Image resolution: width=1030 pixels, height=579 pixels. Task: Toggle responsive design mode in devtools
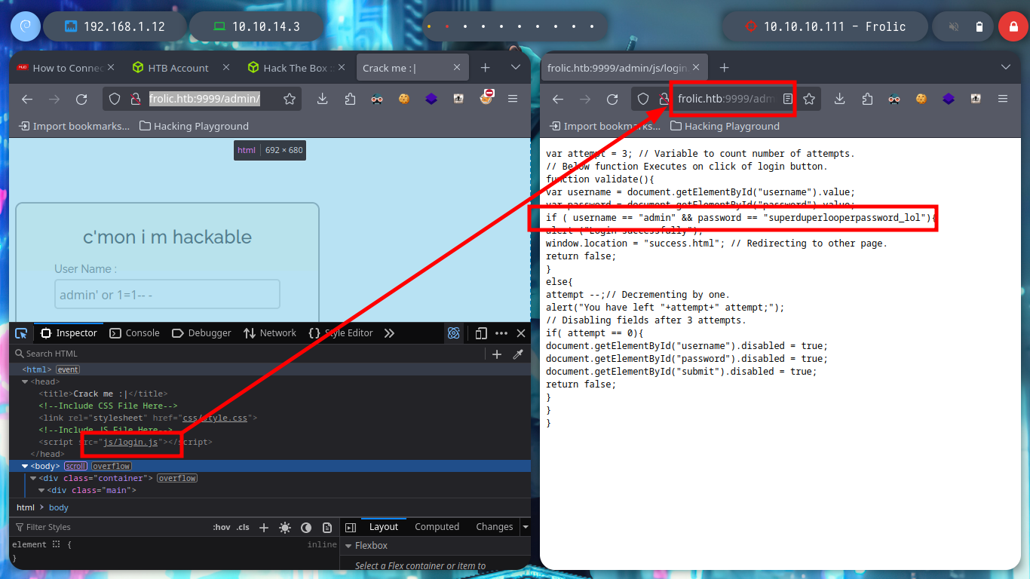pos(481,333)
